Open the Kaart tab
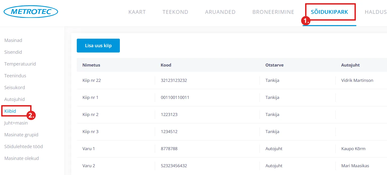The height and width of the screenshot is (175, 387). click(x=137, y=12)
